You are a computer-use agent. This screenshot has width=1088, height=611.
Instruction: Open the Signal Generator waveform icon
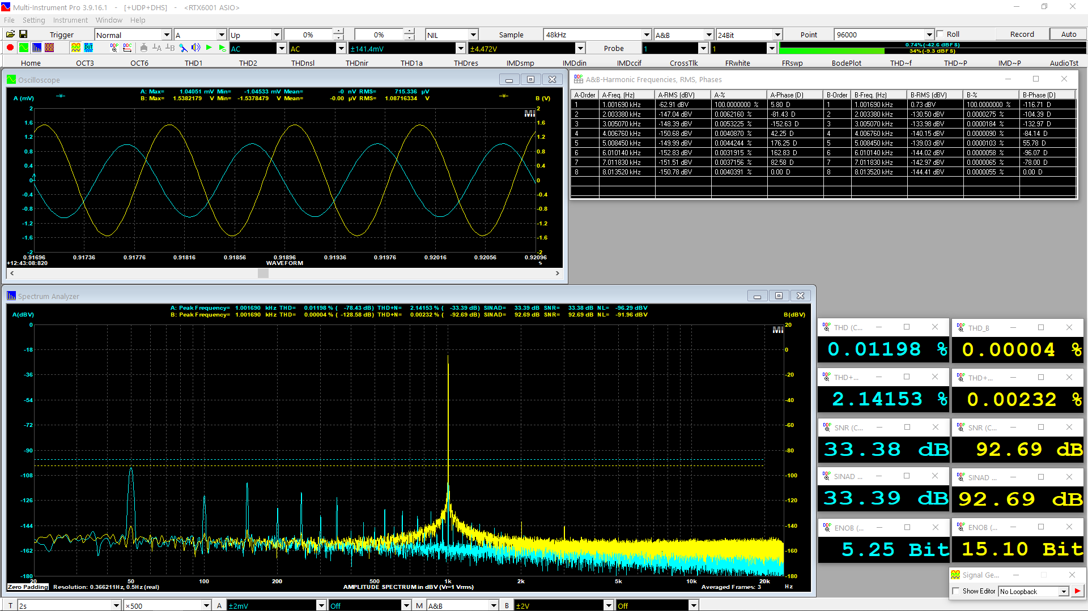pos(75,48)
